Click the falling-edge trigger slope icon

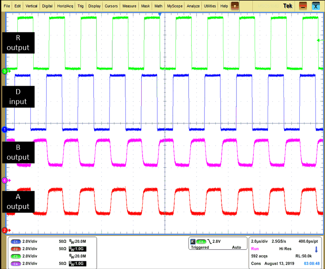209,241
